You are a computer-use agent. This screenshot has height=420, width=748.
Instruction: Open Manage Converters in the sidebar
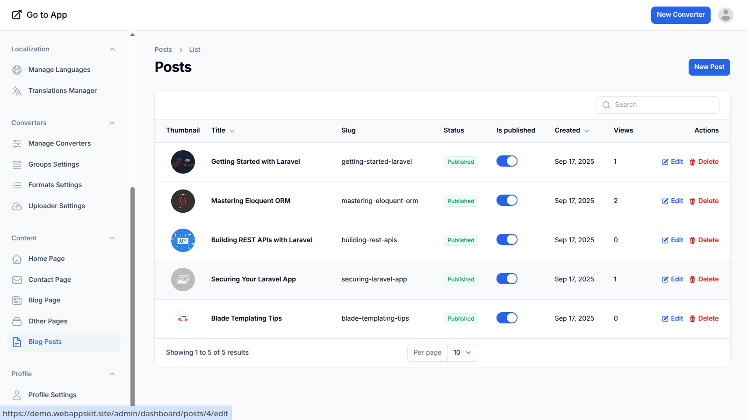(59, 144)
